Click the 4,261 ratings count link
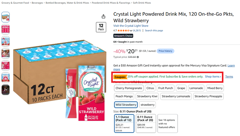This screenshot has height=136, width=240. (x=137, y=30)
